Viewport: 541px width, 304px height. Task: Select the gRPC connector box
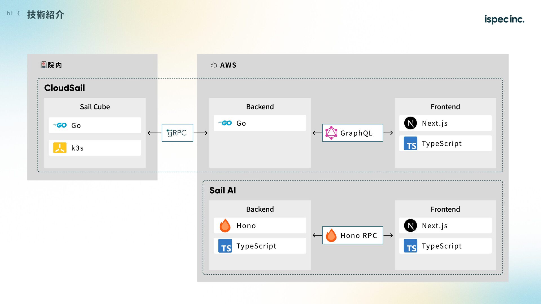coord(178,133)
